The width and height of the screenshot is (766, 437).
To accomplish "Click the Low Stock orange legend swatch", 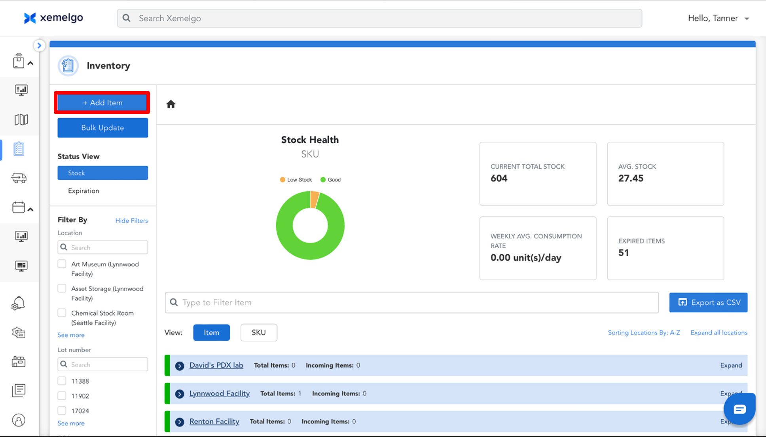I will point(283,180).
